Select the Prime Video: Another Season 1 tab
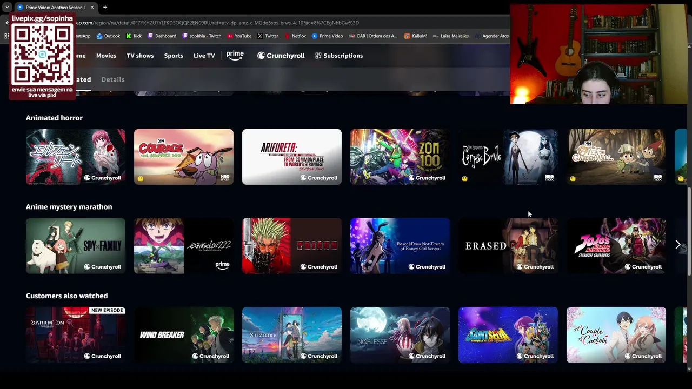 tap(55, 8)
